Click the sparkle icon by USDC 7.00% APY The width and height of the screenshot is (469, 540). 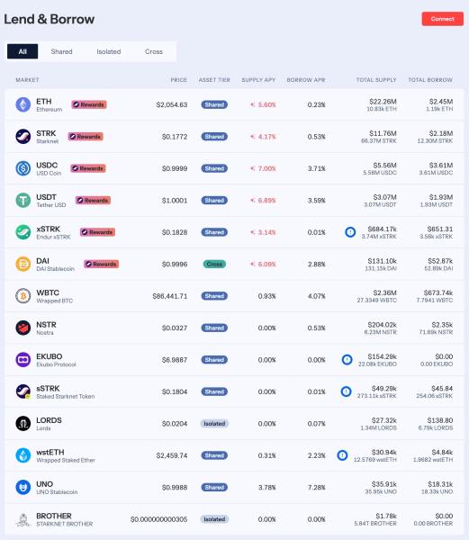[252, 168]
